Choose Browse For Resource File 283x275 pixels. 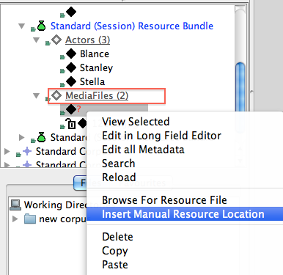[164, 200]
